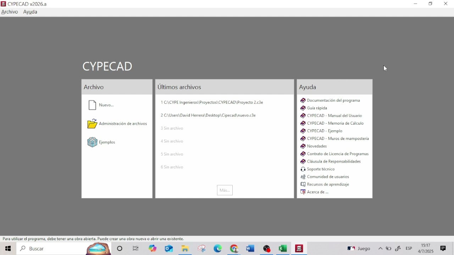Open Microsoft Edge from the taskbar
Viewport: 454px width, 255px height.
(218, 249)
